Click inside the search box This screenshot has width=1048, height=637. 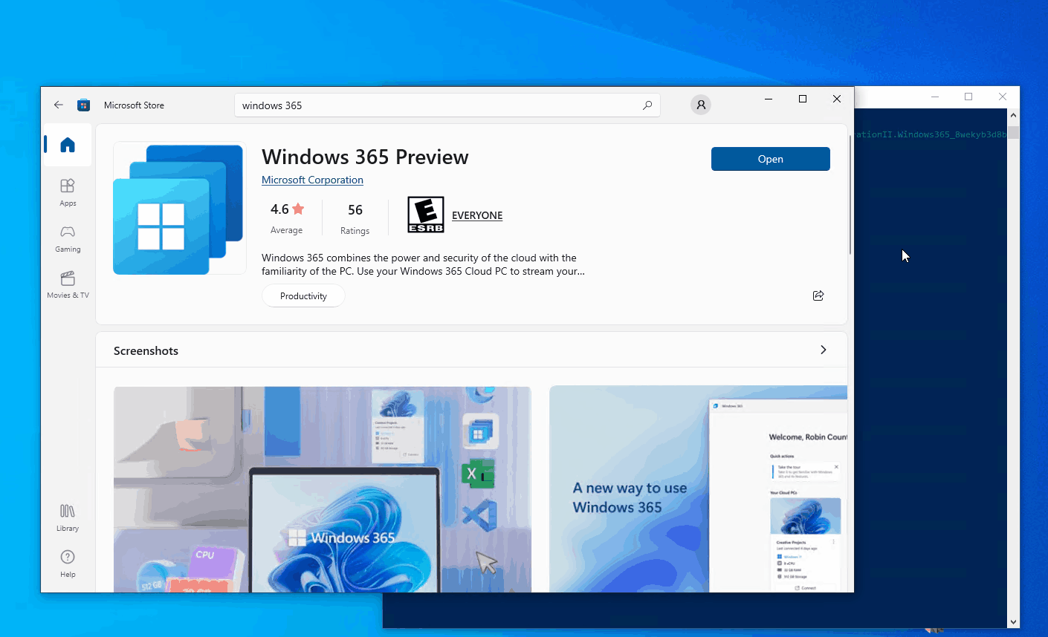coord(439,105)
